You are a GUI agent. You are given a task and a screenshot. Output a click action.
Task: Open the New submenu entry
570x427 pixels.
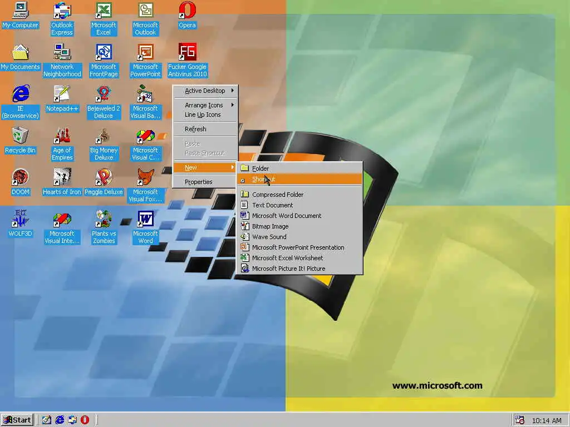(205, 167)
